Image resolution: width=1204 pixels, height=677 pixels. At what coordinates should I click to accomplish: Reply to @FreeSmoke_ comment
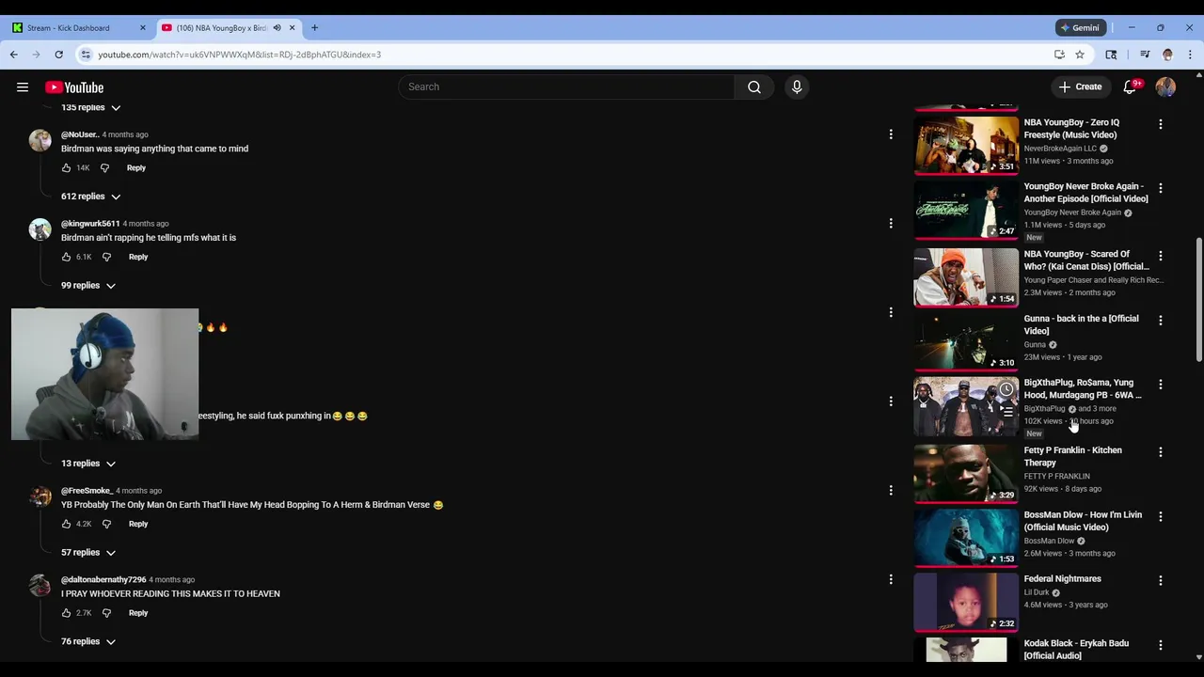tap(138, 524)
